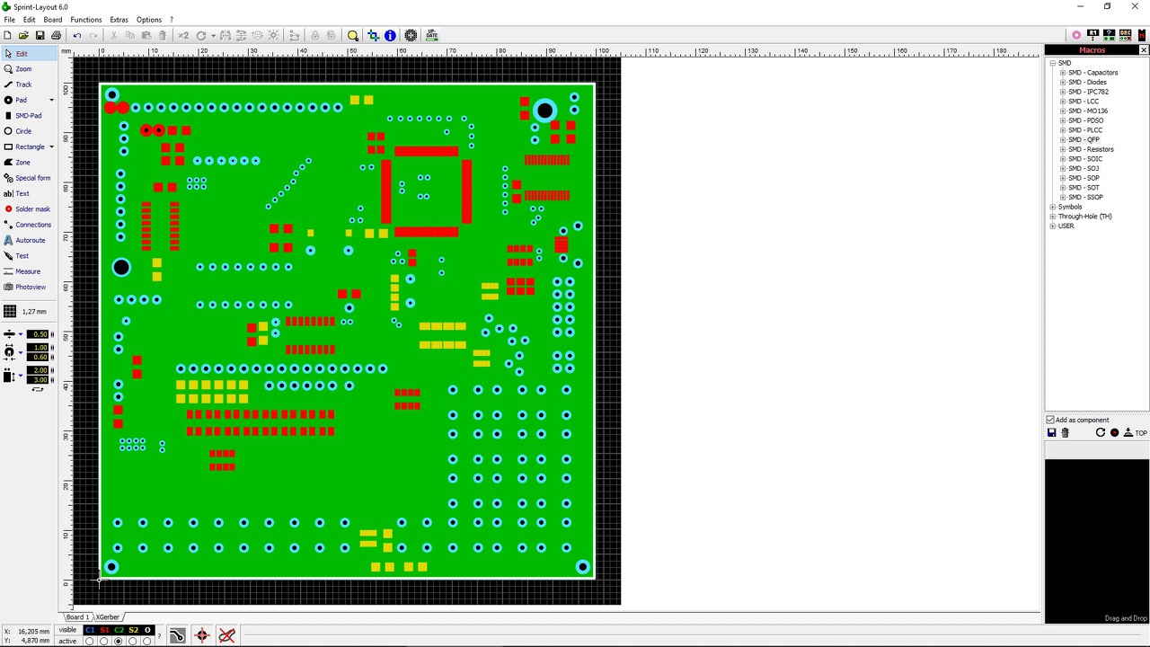Click the DRC design rule check icon
Viewport: 1150px width, 647px height.
[1125, 35]
